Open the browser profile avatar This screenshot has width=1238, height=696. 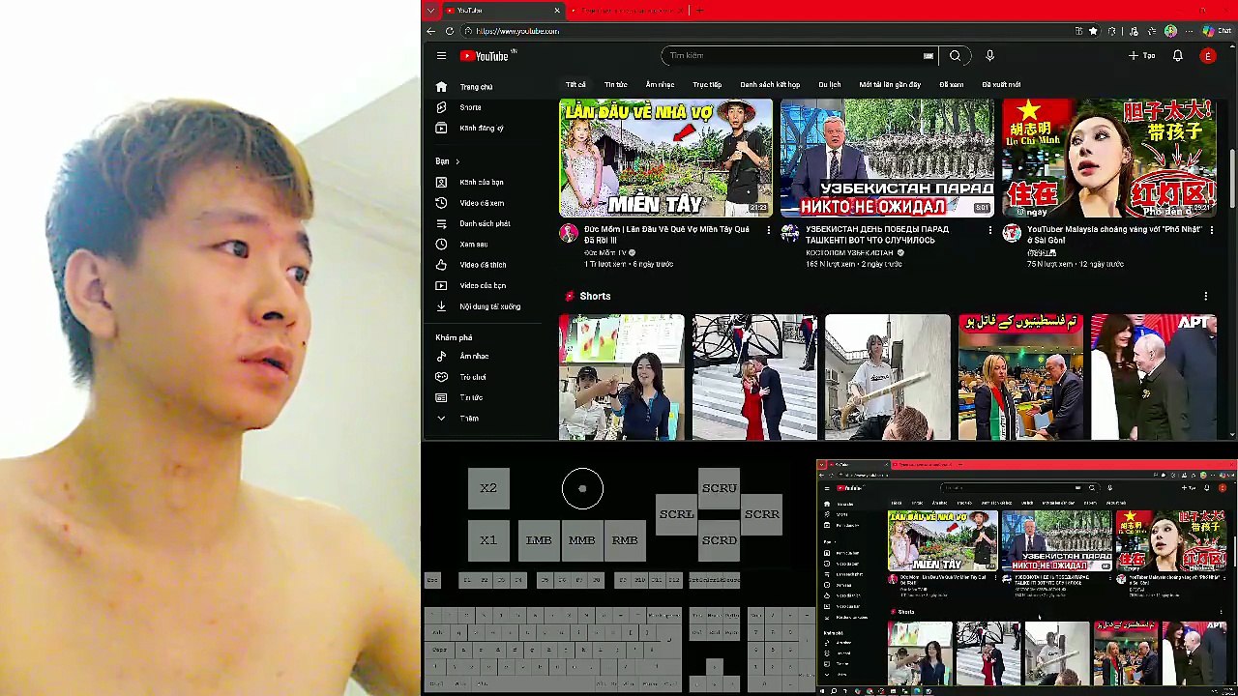click(x=1170, y=31)
